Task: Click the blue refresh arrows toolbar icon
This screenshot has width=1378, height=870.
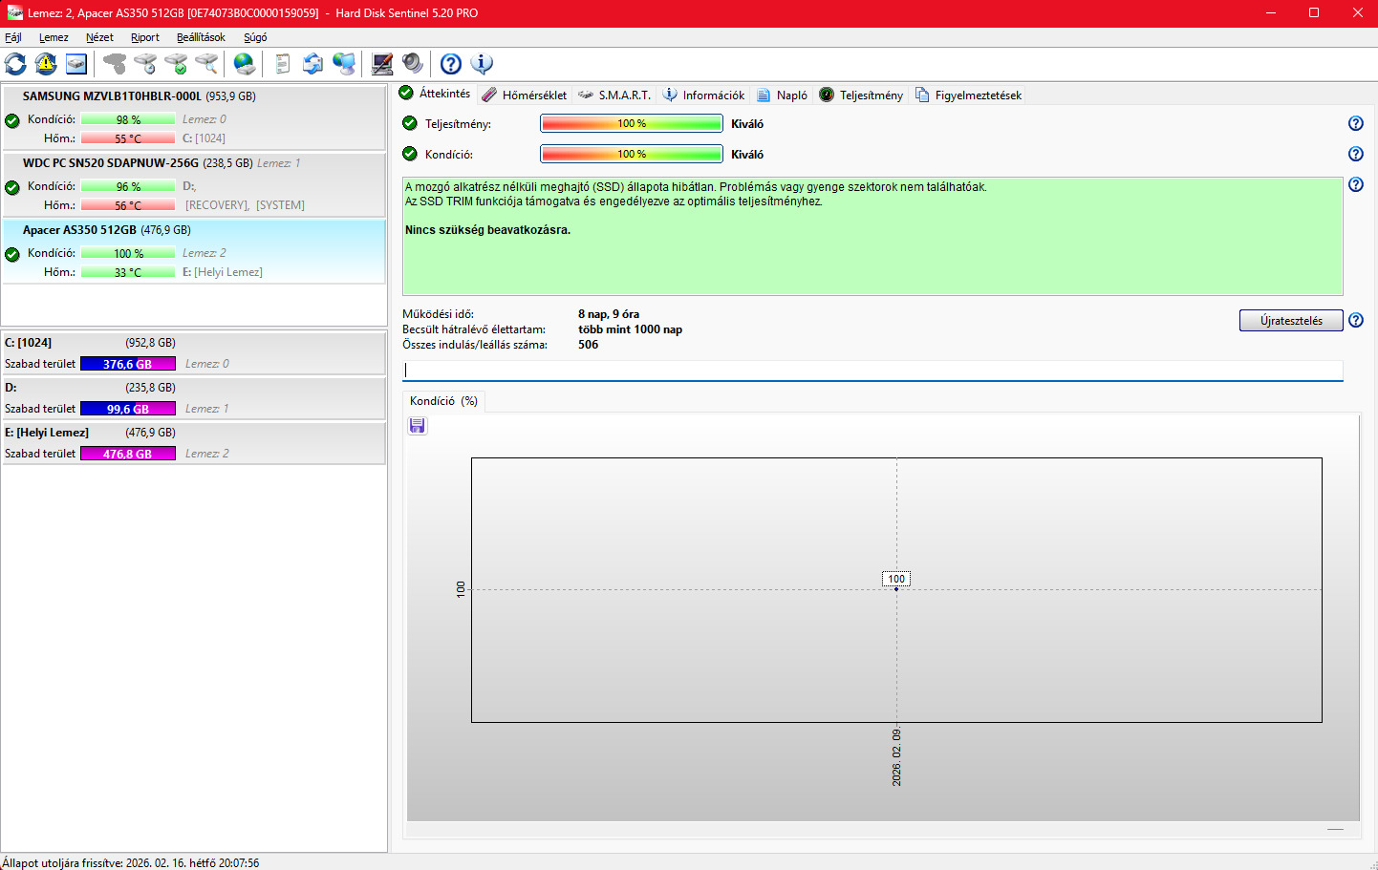Action: (15, 64)
